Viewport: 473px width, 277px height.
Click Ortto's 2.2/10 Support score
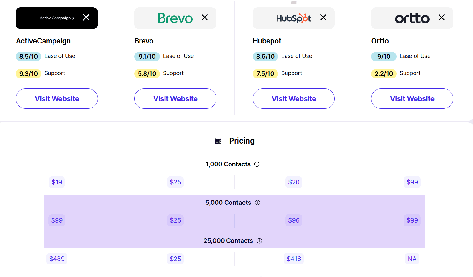click(x=384, y=73)
